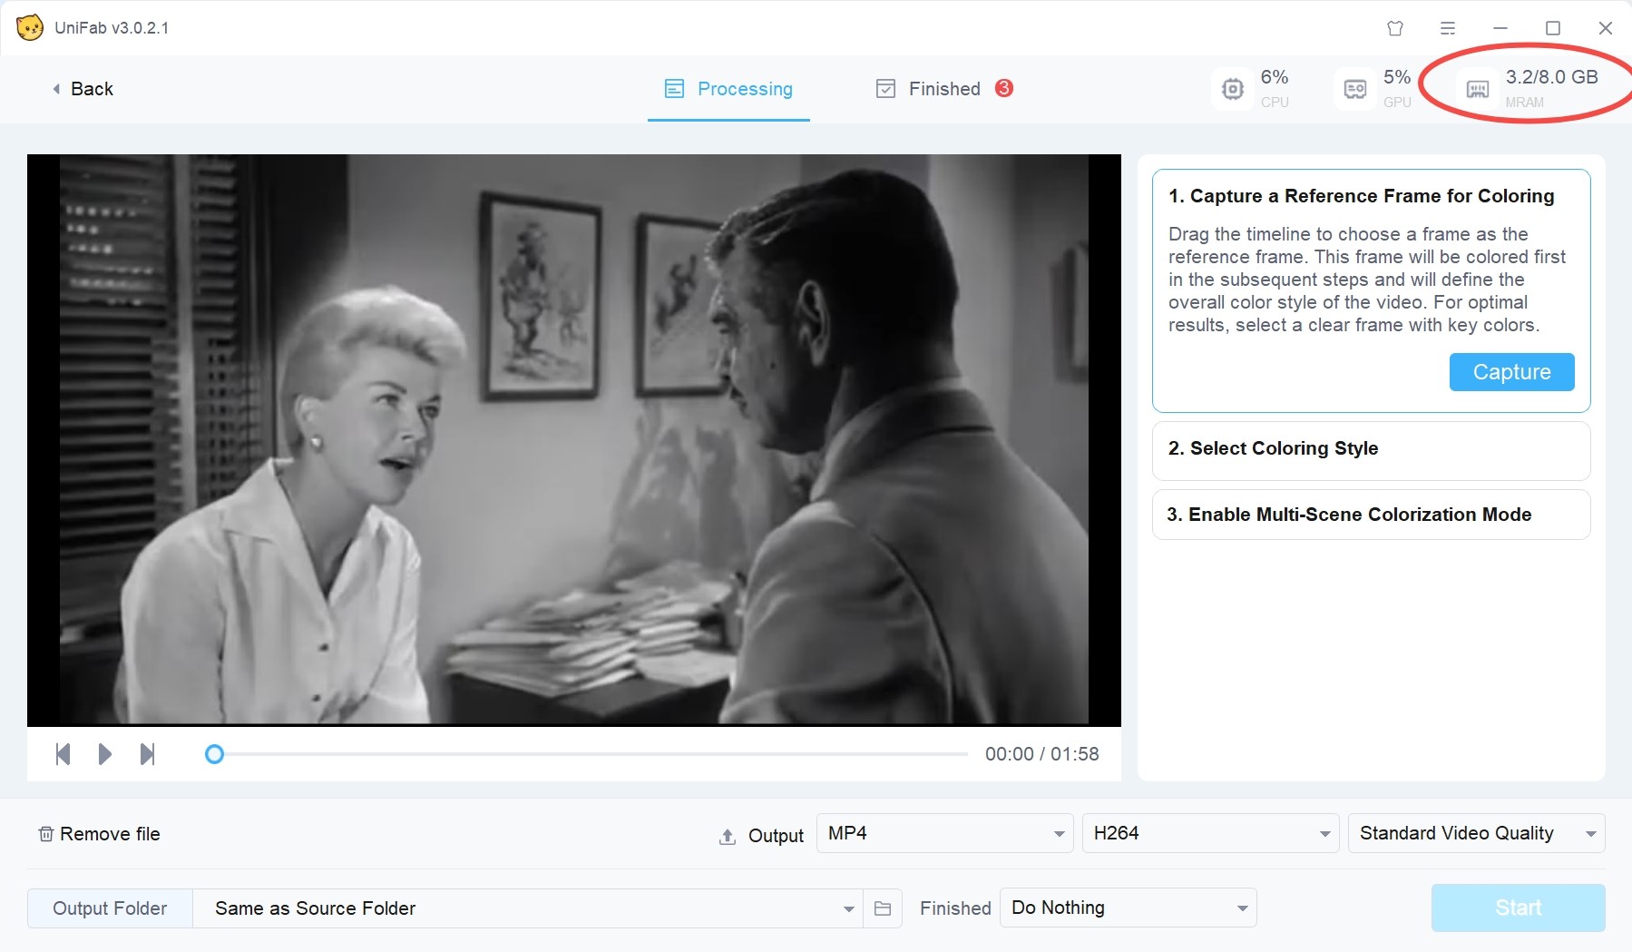Minimize the UniFab window
1632x952 pixels.
click(1500, 28)
